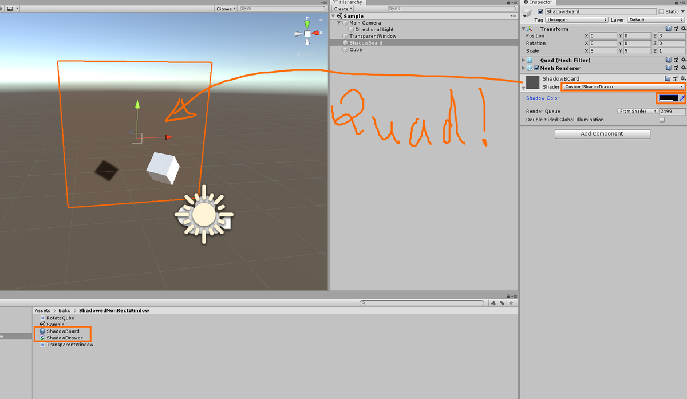Click the Project panel search field
Image resolution: width=687 pixels, height=399 pixels.
coord(423,303)
